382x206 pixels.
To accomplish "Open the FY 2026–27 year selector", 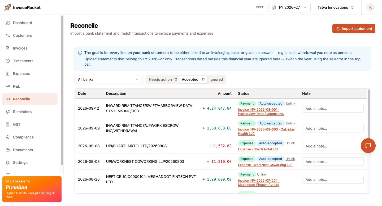I will pos(289,7).
